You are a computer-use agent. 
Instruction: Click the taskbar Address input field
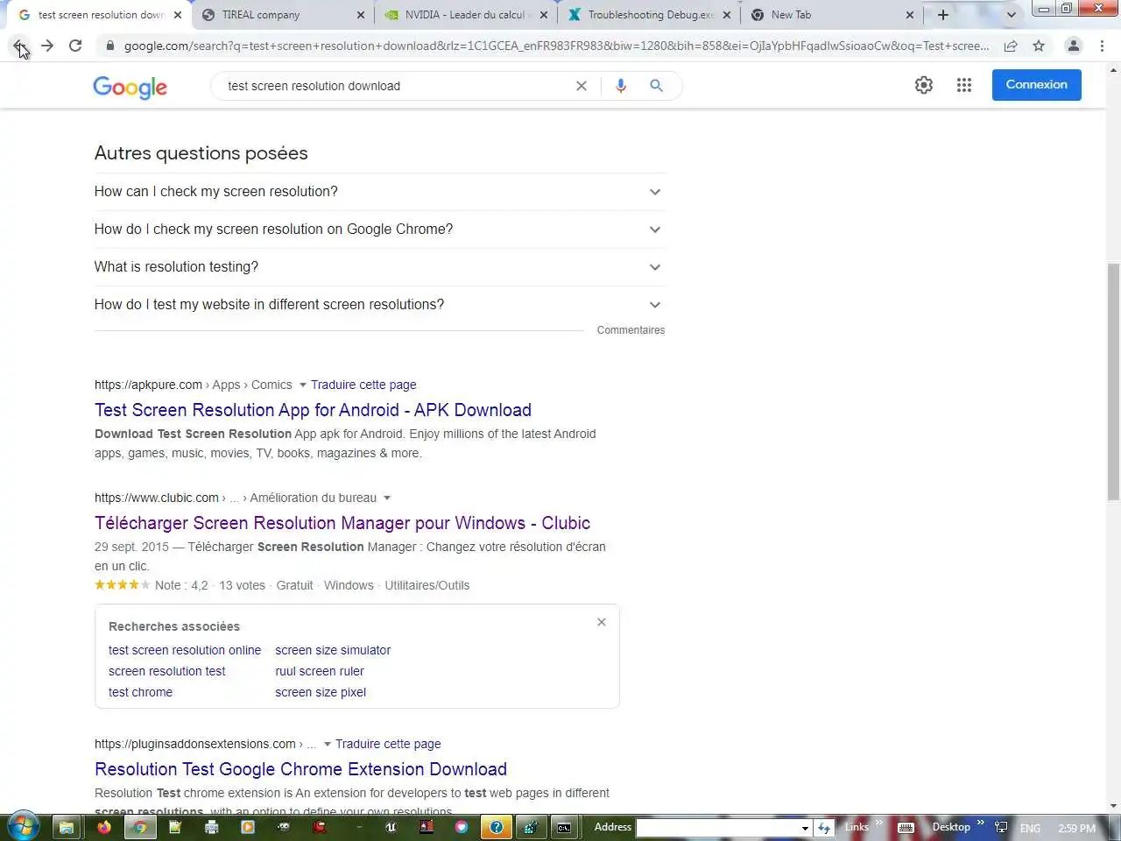[717, 828]
